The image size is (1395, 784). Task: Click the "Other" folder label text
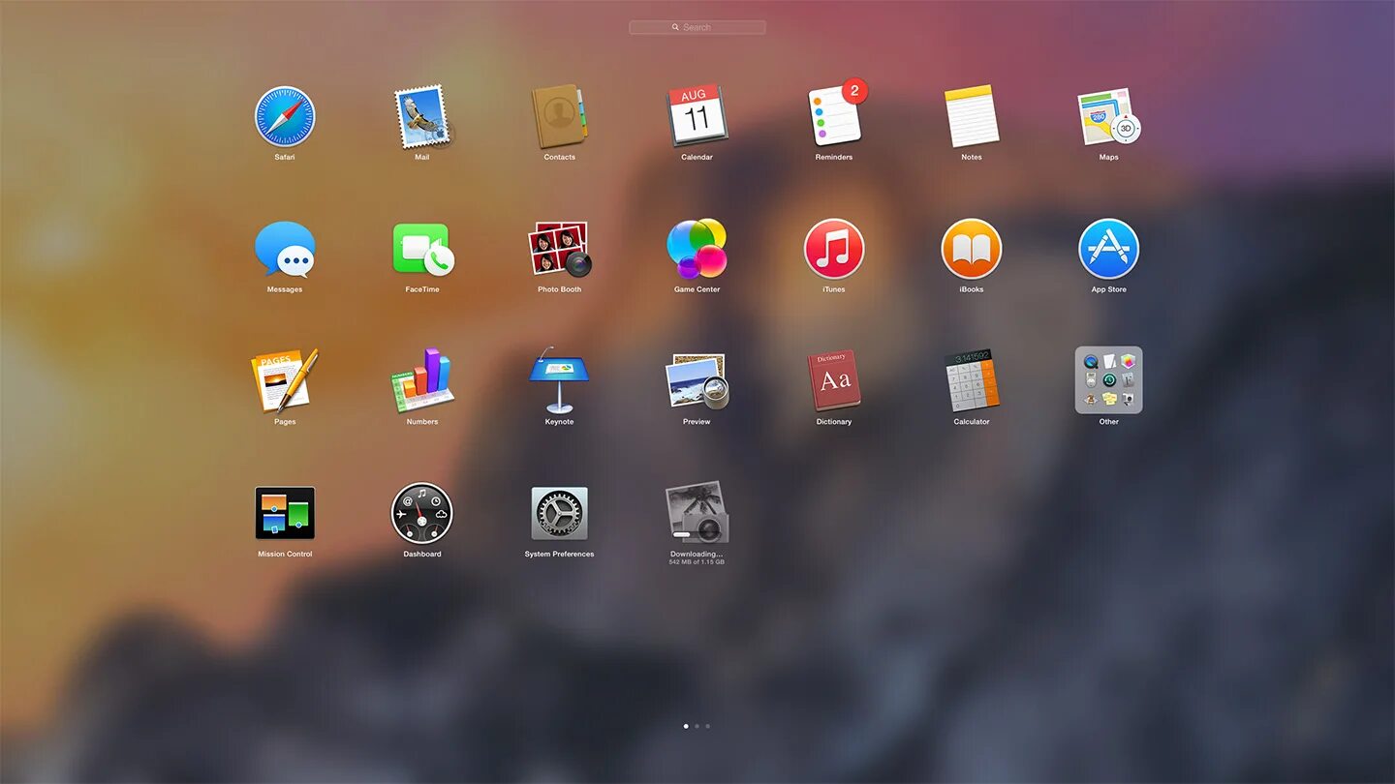[x=1109, y=422]
